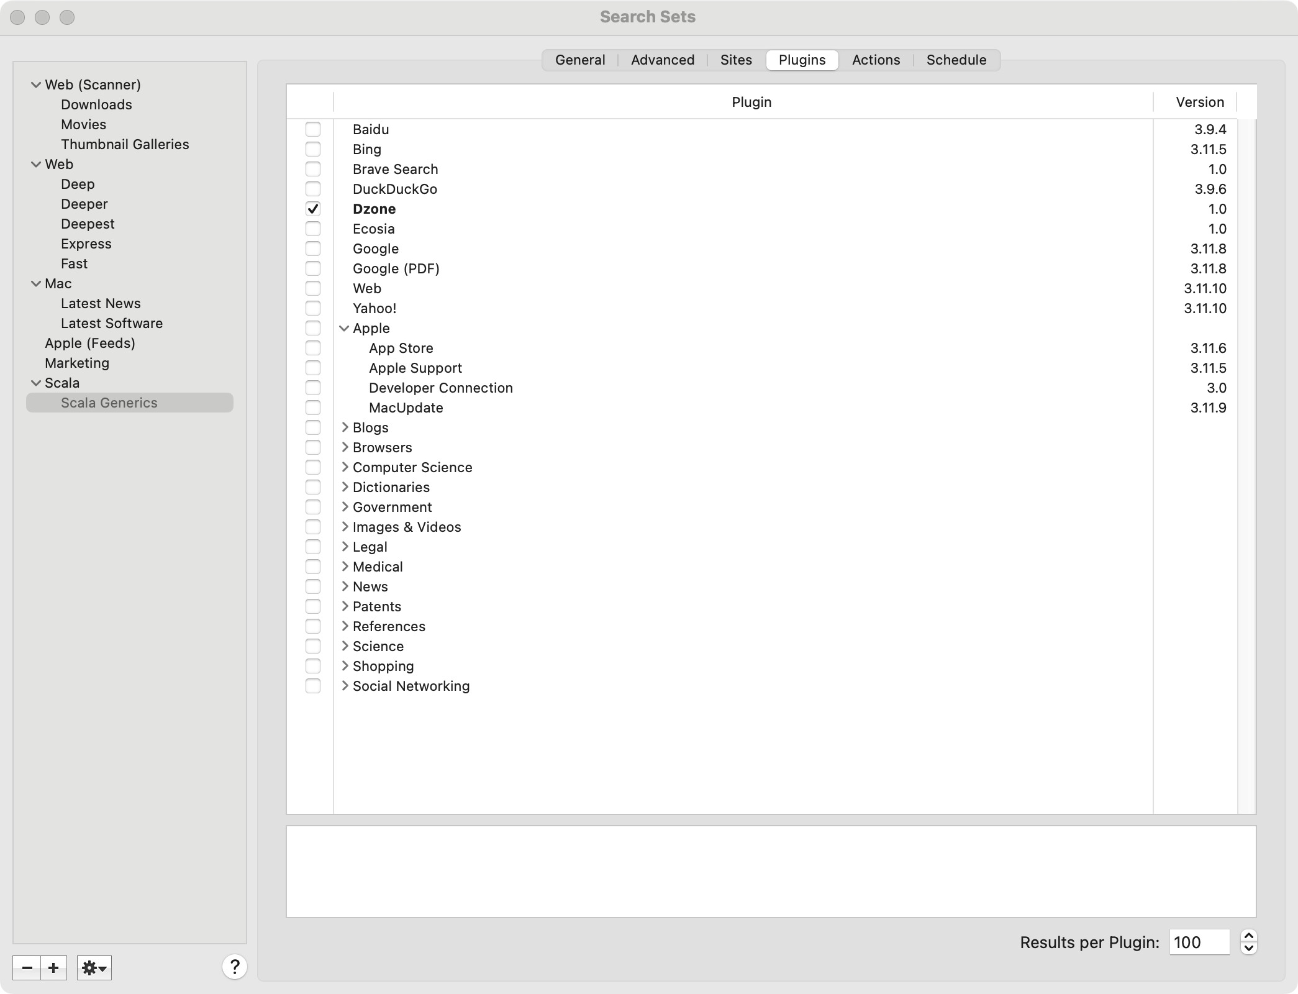The height and width of the screenshot is (994, 1298).
Task: Enable the Bing plugin checkbox
Action: pos(313,149)
